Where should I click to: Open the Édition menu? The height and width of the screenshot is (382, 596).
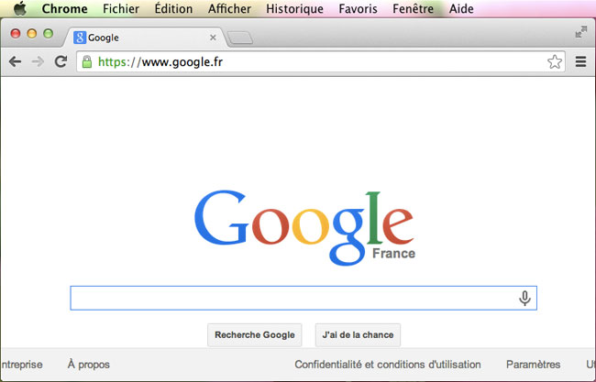coord(173,9)
